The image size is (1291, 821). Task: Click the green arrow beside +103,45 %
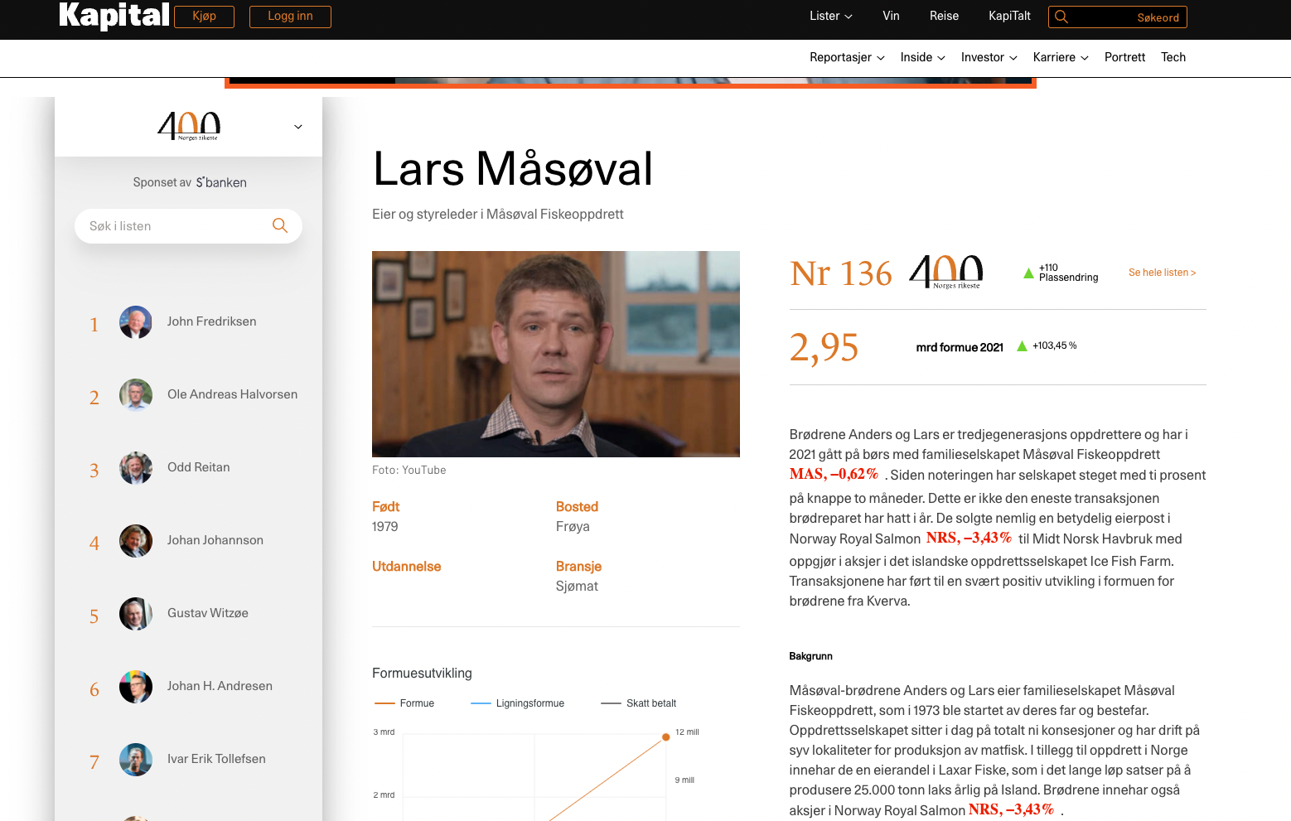pyautogui.click(x=1022, y=346)
